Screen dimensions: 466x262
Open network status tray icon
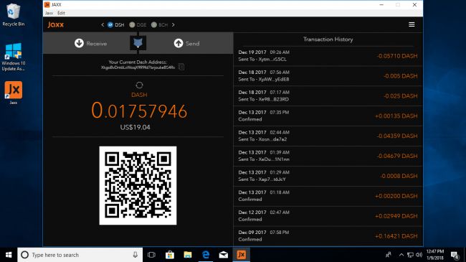pyautogui.click(x=410, y=255)
